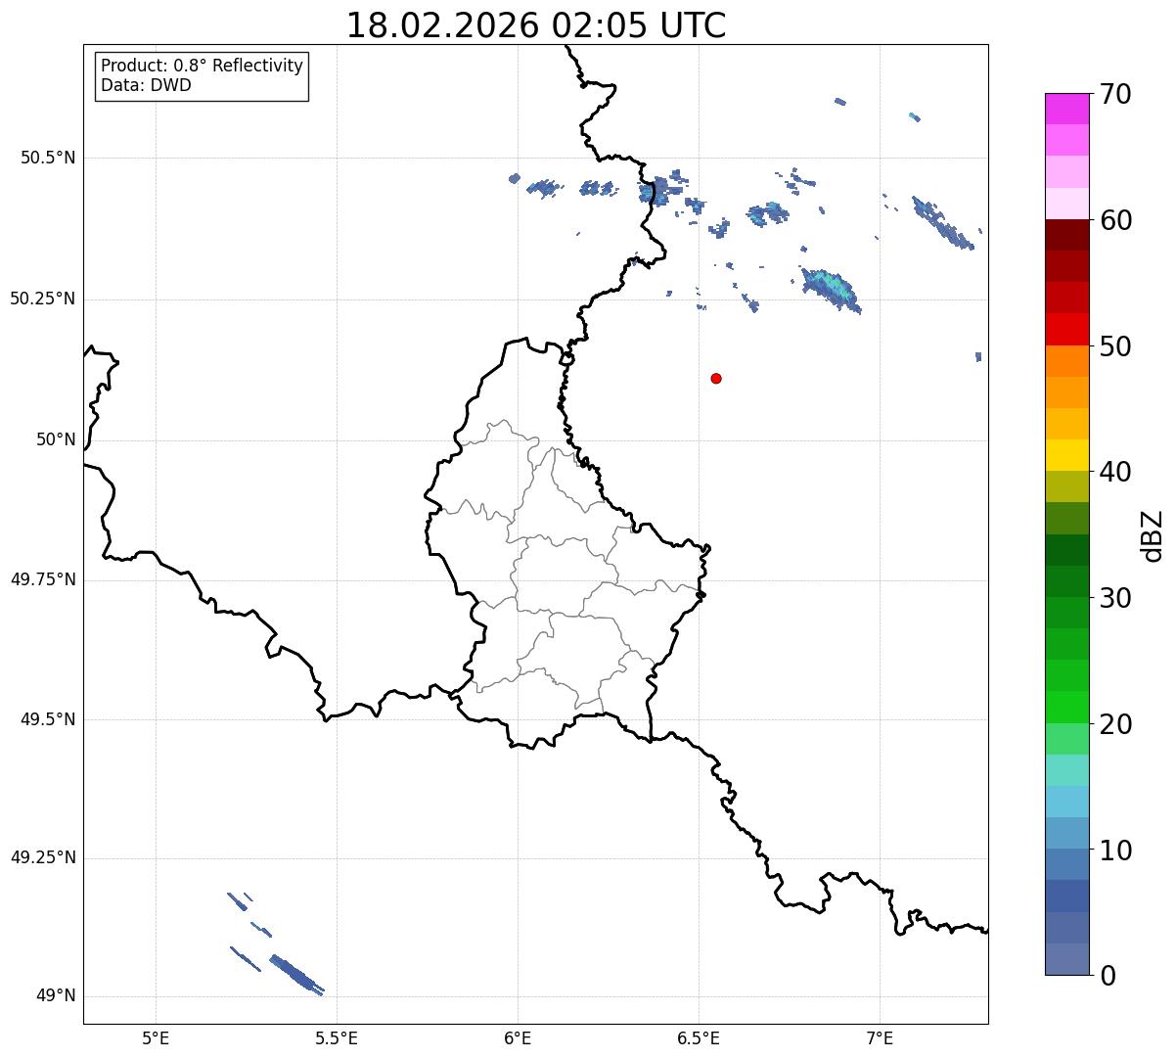Click the 'dBZ' colorbar axis label
Screen dimensions: 1176x1058
tap(1153, 534)
